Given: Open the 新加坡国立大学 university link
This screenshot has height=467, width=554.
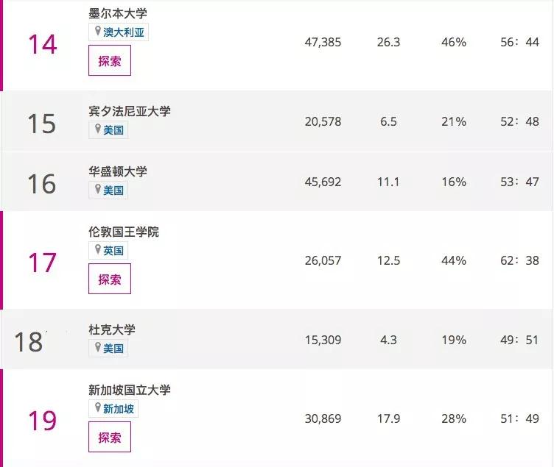Looking at the screenshot, I should pyautogui.click(x=130, y=390).
